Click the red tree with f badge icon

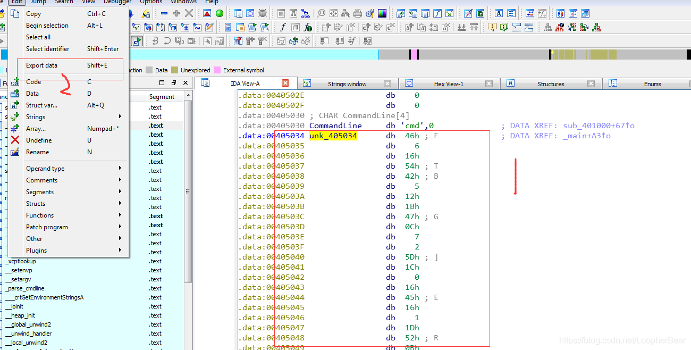click(559, 27)
